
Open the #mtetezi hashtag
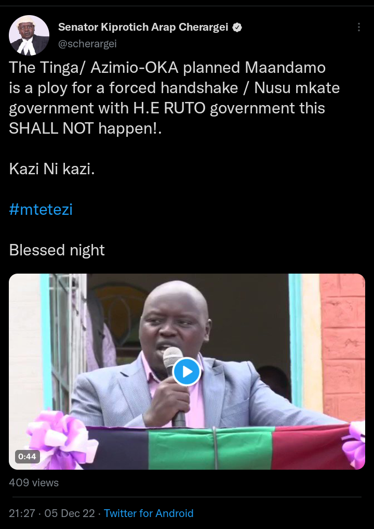pyautogui.click(x=41, y=210)
